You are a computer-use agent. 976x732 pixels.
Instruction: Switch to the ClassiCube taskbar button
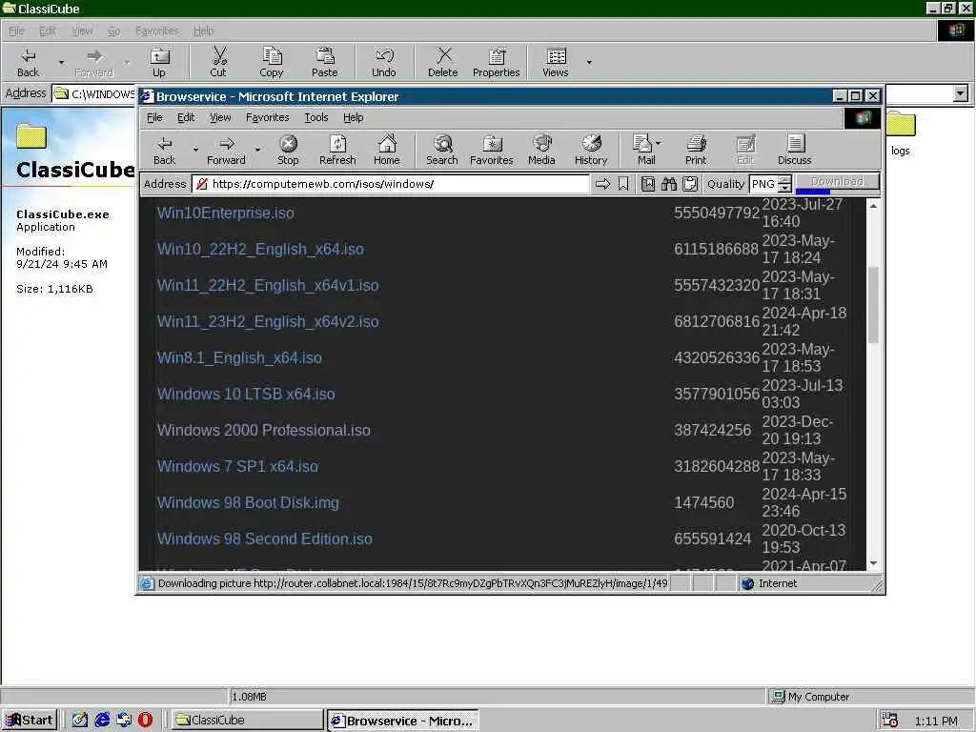[x=247, y=721]
